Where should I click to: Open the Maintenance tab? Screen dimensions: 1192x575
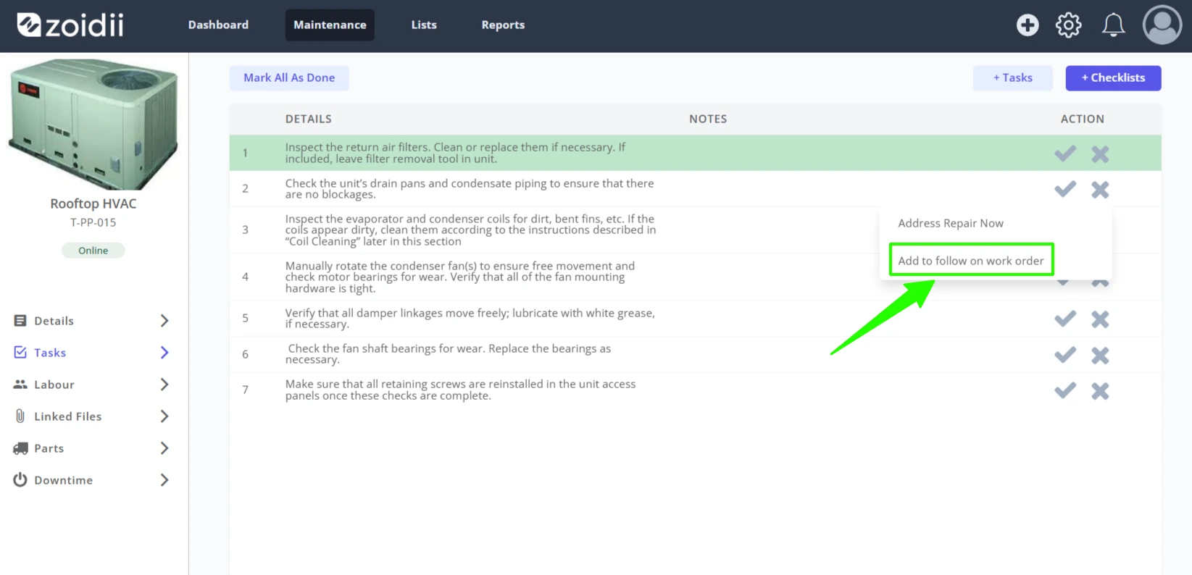pos(330,25)
